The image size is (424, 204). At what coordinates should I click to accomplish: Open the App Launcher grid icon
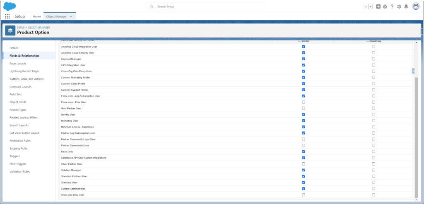click(7, 17)
